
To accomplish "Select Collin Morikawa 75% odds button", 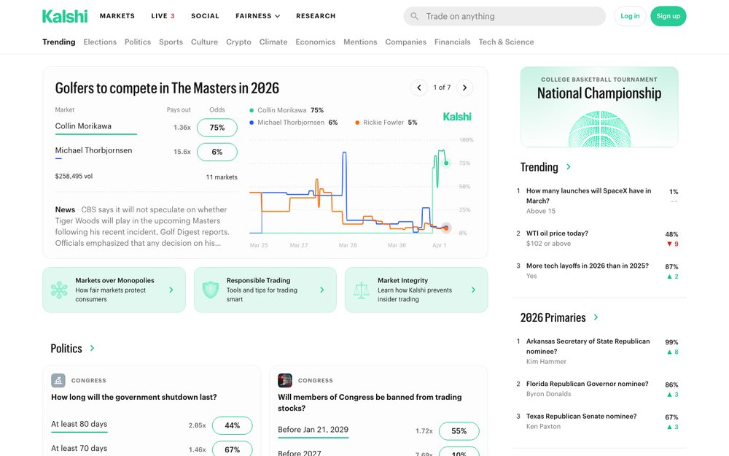I will (217, 128).
